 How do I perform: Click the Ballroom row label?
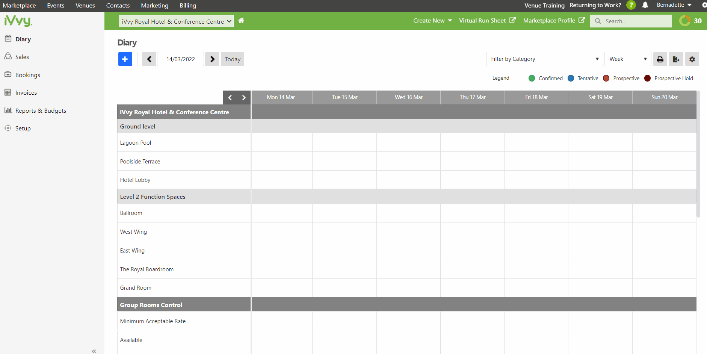pyautogui.click(x=131, y=213)
